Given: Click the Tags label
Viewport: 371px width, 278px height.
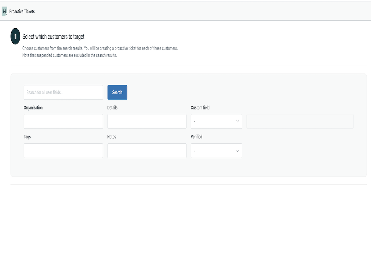Looking at the screenshot, I should (28, 137).
